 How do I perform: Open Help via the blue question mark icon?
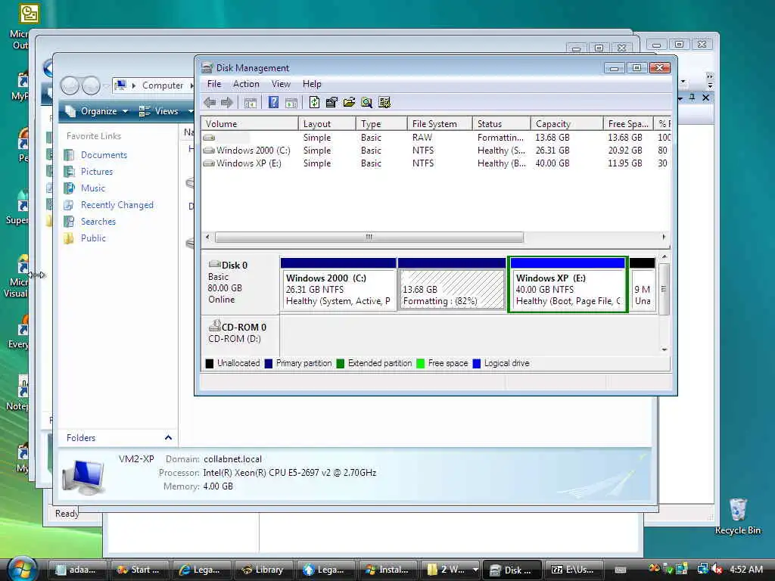tap(273, 102)
